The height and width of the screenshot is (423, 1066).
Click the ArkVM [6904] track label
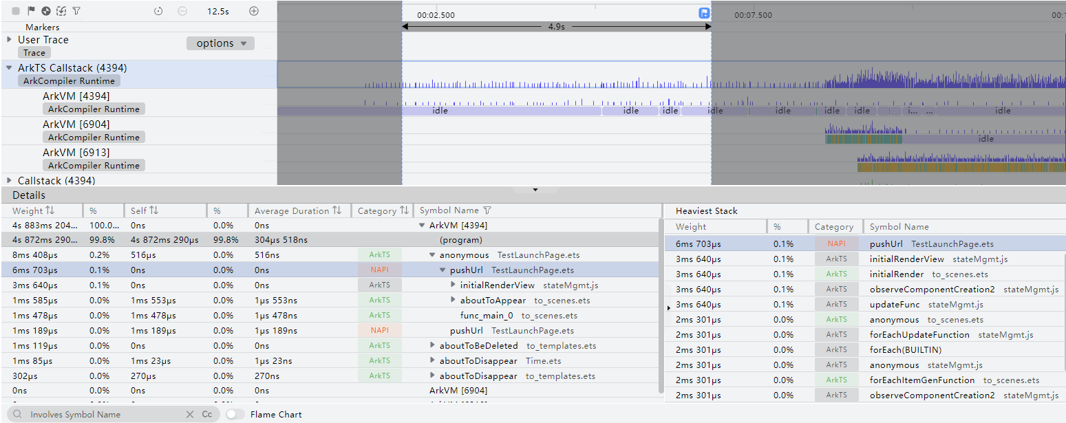pos(76,124)
